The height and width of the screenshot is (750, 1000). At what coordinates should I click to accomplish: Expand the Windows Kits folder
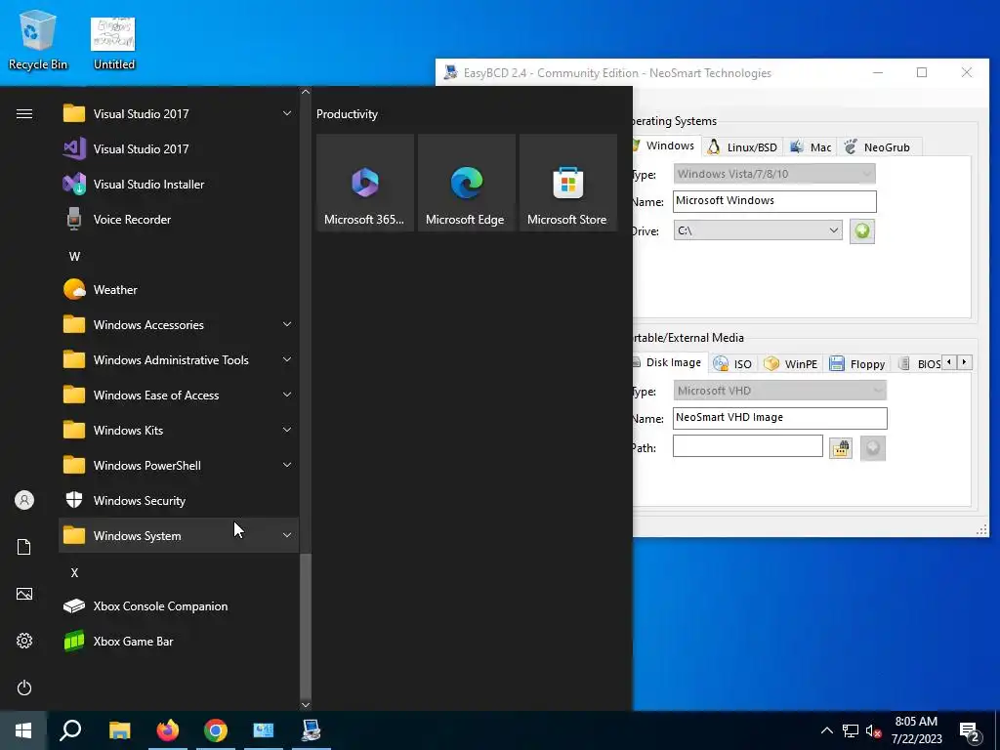coord(179,430)
